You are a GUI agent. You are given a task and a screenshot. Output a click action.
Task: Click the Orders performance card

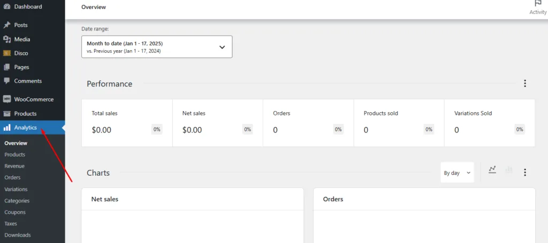[308, 123]
